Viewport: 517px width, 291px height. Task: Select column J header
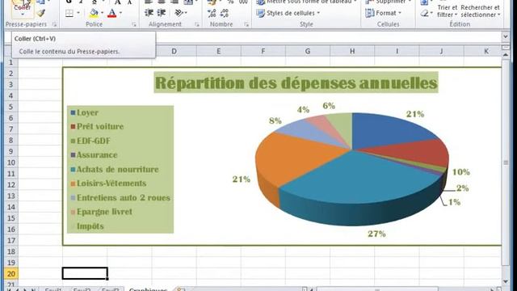tap(441, 51)
